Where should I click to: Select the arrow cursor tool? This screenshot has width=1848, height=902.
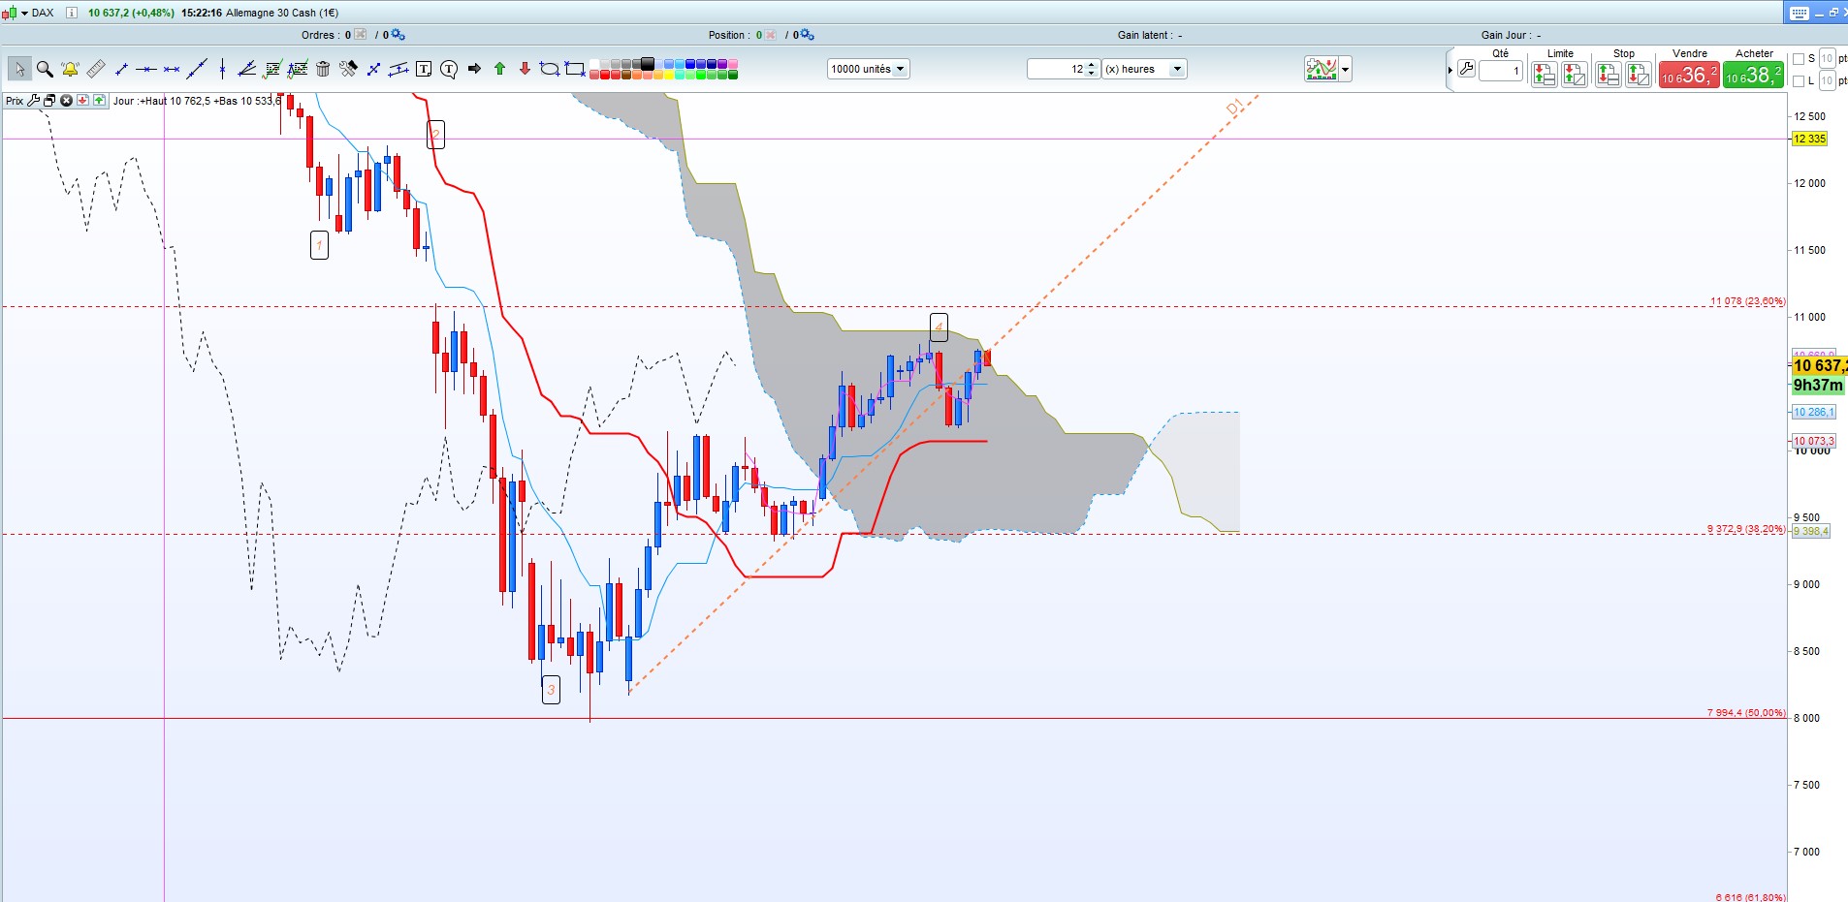point(19,69)
